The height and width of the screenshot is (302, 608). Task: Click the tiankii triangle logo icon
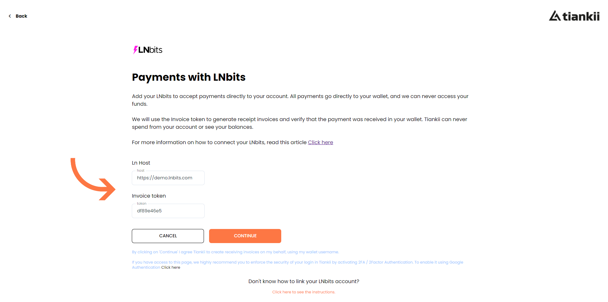click(x=555, y=16)
